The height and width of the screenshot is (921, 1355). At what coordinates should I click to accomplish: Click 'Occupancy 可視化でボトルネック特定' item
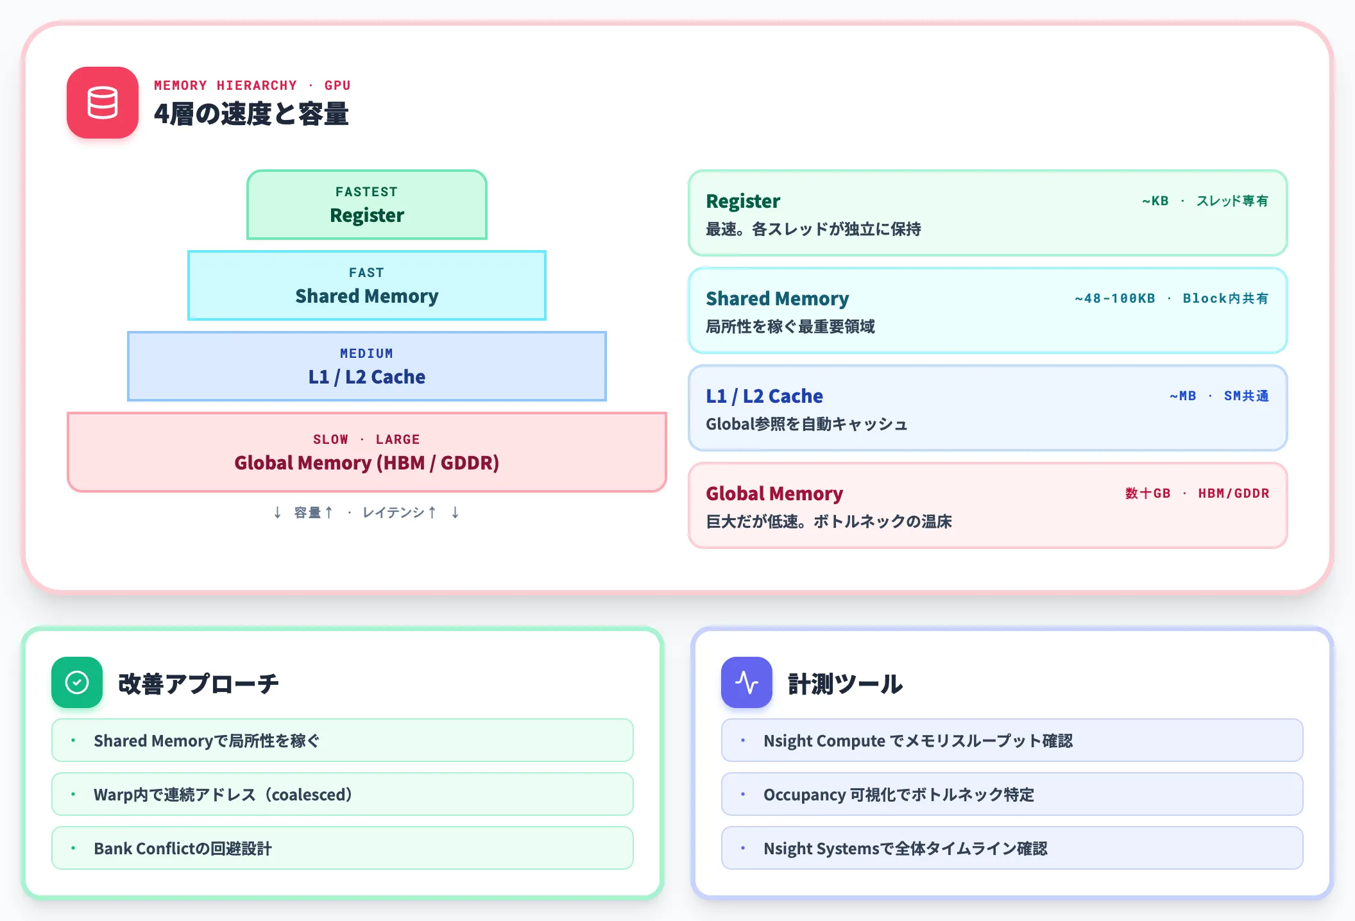(x=1012, y=794)
